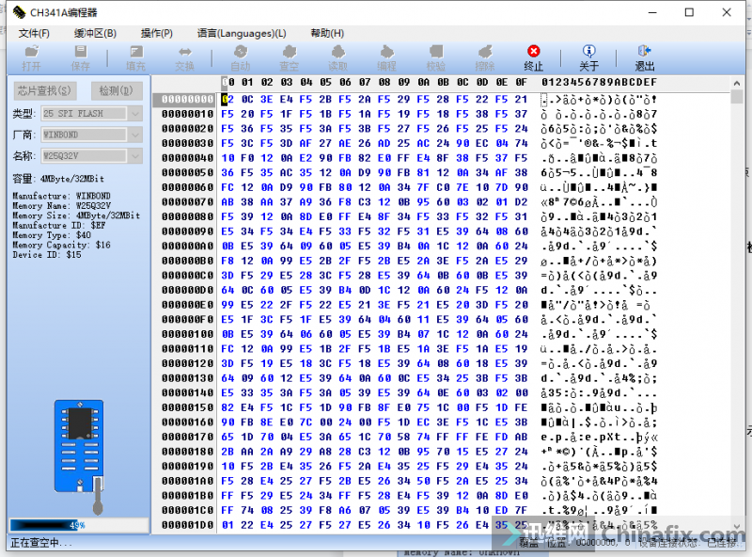Click the 芯片查找(S) button
The height and width of the screenshot is (557, 752).
click(44, 90)
